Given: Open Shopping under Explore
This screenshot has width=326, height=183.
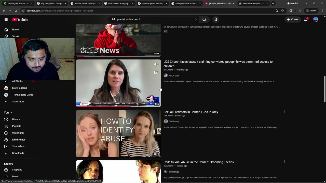Looking at the screenshot, I should click(17, 170).
